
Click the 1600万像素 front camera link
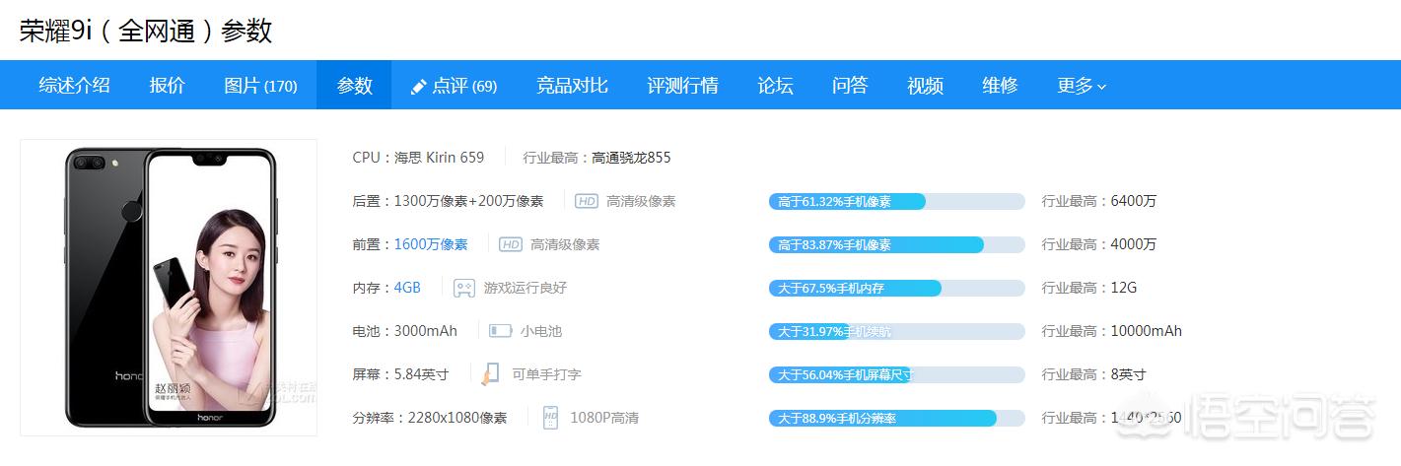[431, 244]
